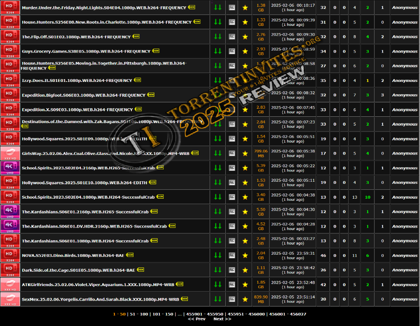Click the Next >> pagination link
This screenshot has height=326, width=420.
coord(222,319)
